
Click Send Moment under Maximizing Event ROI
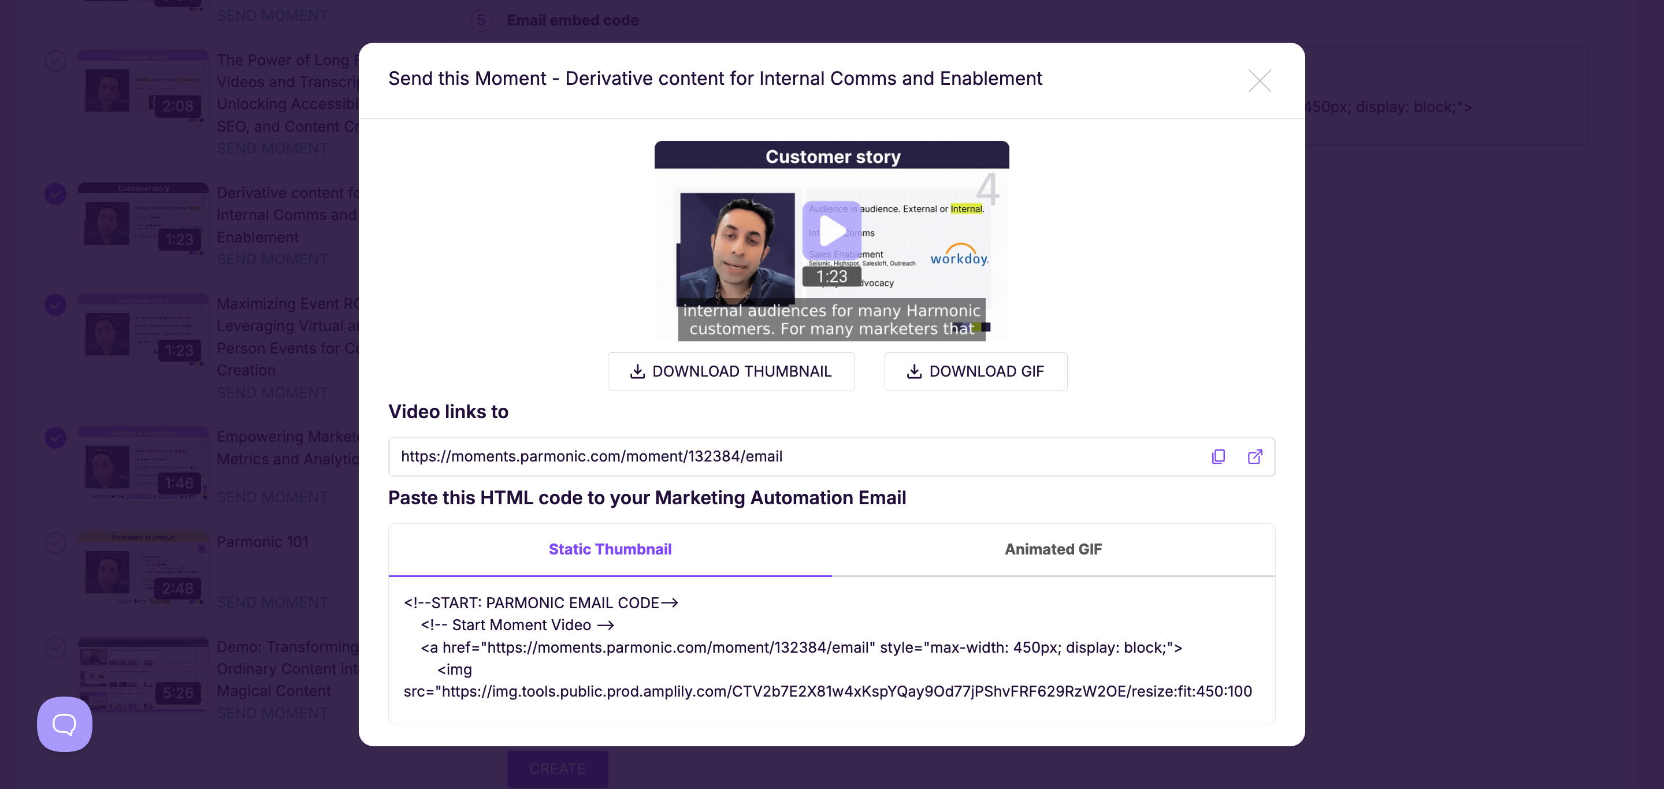tap(272, 393)
